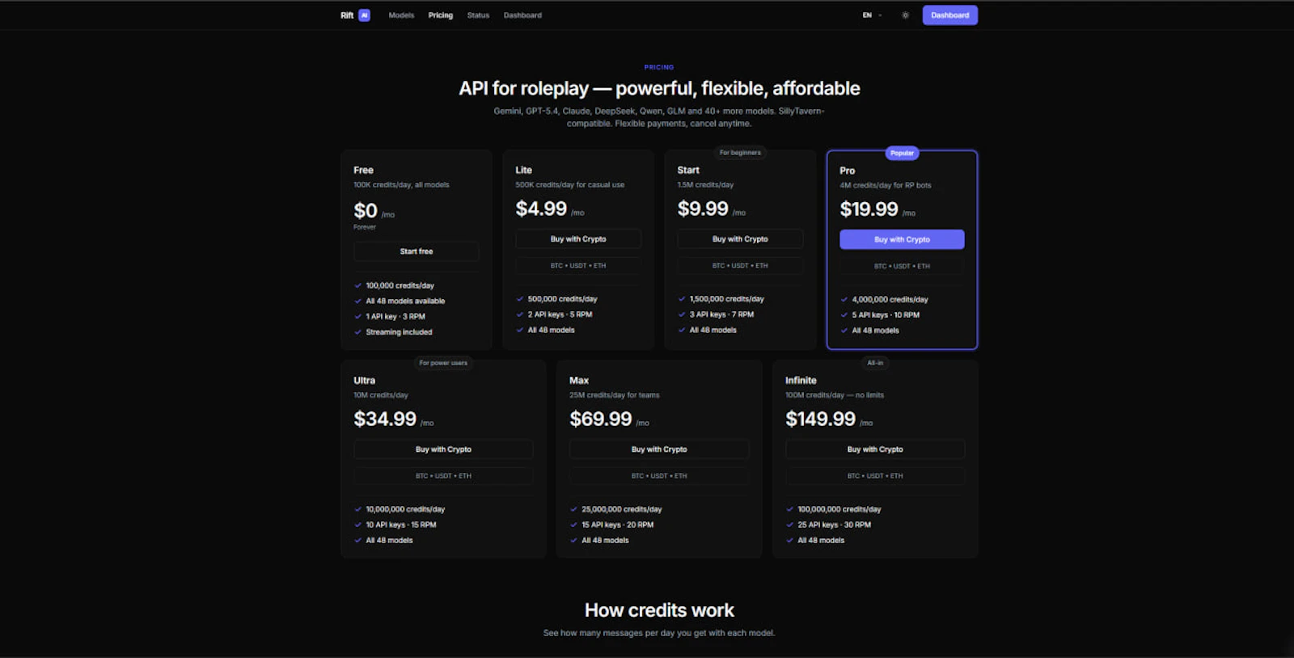Go to the Status nav item
1294x658 pixels.
coord(478,15)
